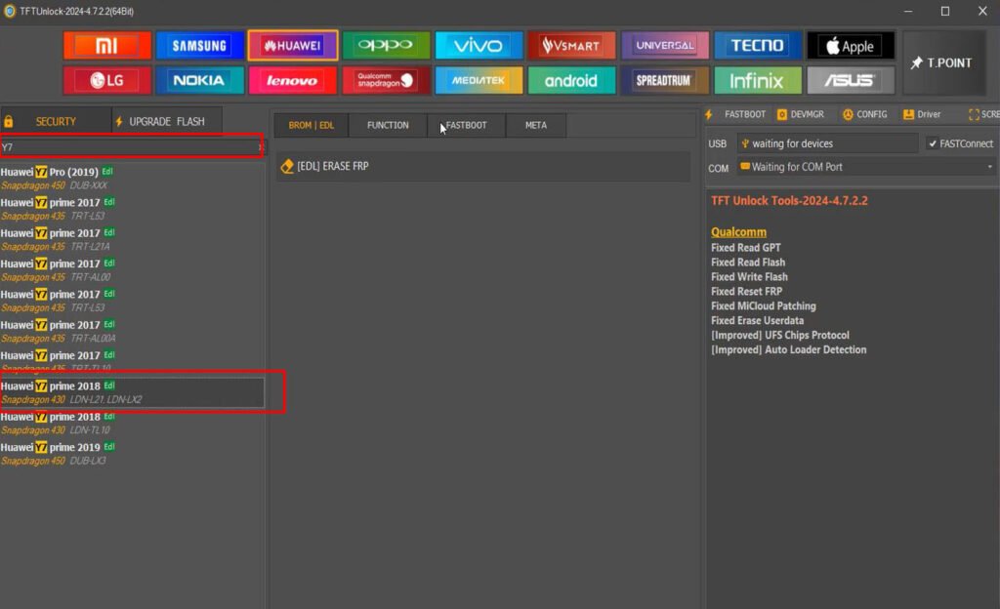Select the Nokia brand tile
The height and width of the screenshot is (609, 1000).
tap(199, 80)
